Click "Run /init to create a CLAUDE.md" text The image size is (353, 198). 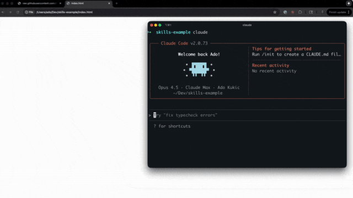click(296, 54)
